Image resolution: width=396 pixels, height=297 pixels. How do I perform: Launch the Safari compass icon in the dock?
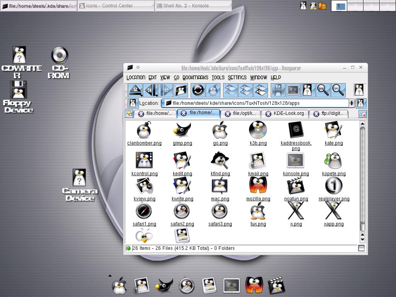[x=186, y=286]
